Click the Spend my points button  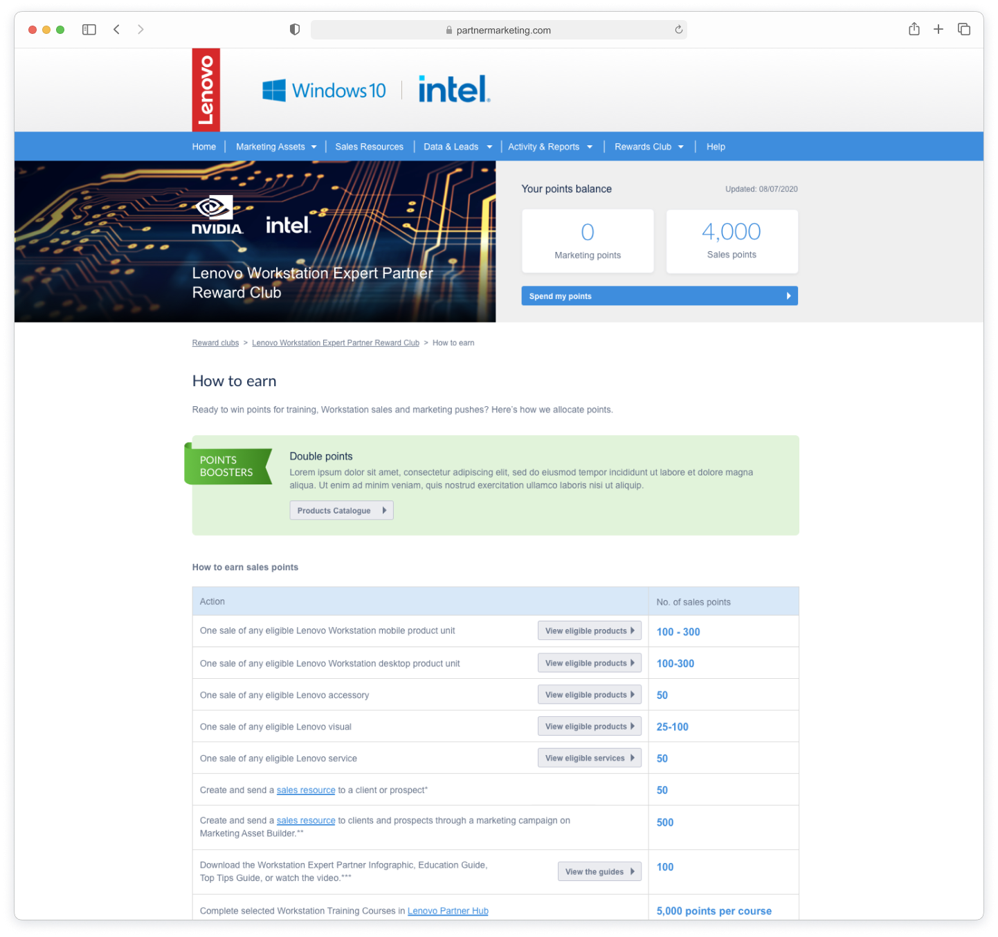coord(659,296)
